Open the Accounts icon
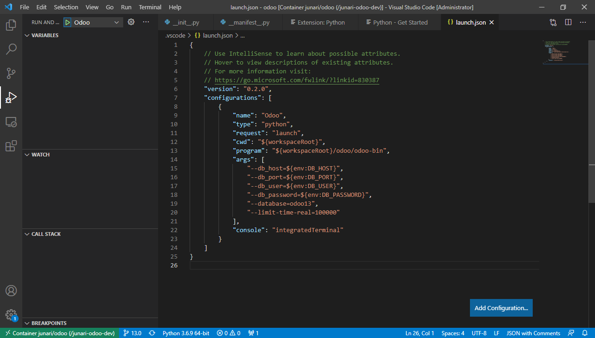 (x=11, y=291)
